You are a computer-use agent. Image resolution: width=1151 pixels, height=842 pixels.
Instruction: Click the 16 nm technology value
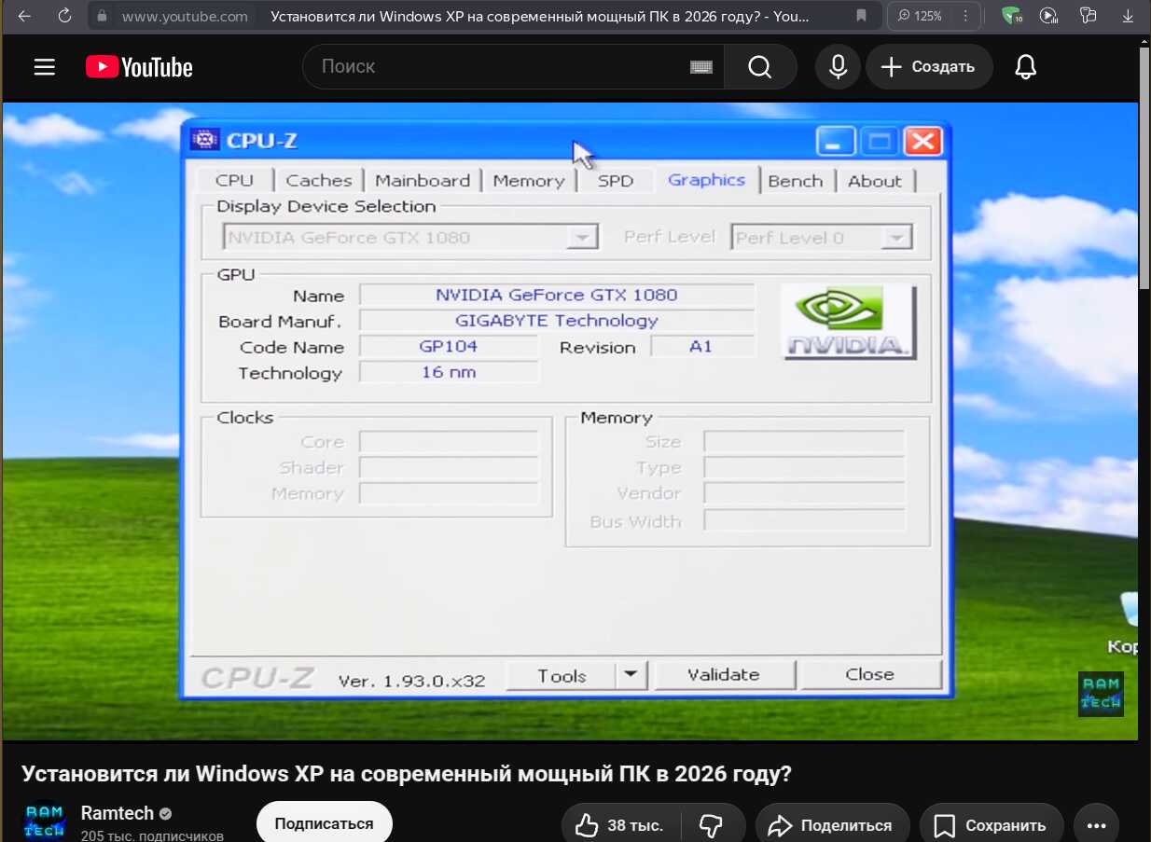point(449,372)
